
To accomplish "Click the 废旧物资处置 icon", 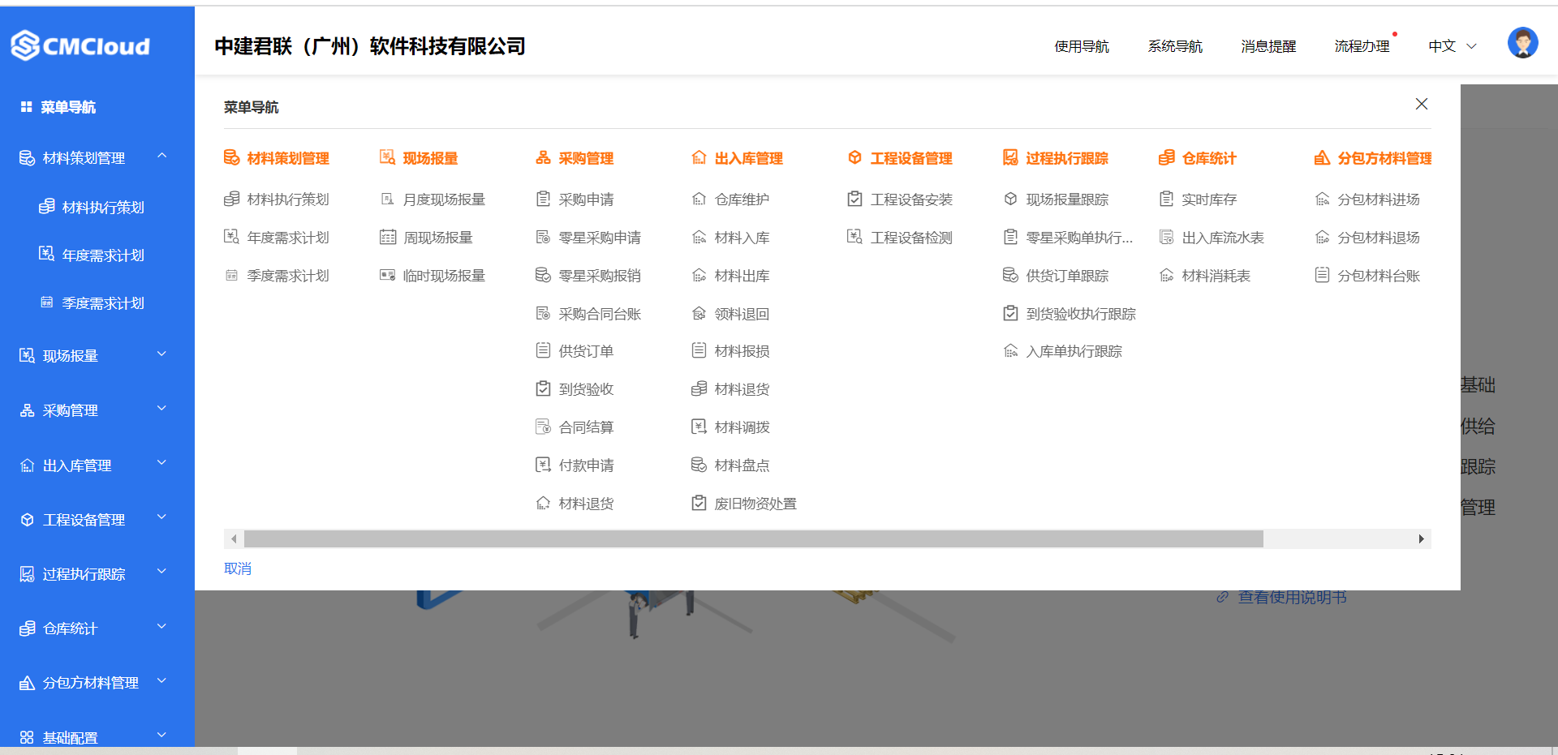I will [699, 503].
